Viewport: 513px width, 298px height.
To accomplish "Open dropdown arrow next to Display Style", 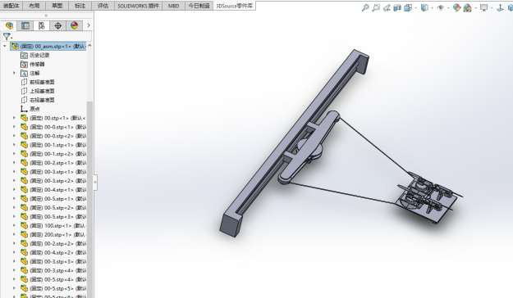I will (433, 8).
